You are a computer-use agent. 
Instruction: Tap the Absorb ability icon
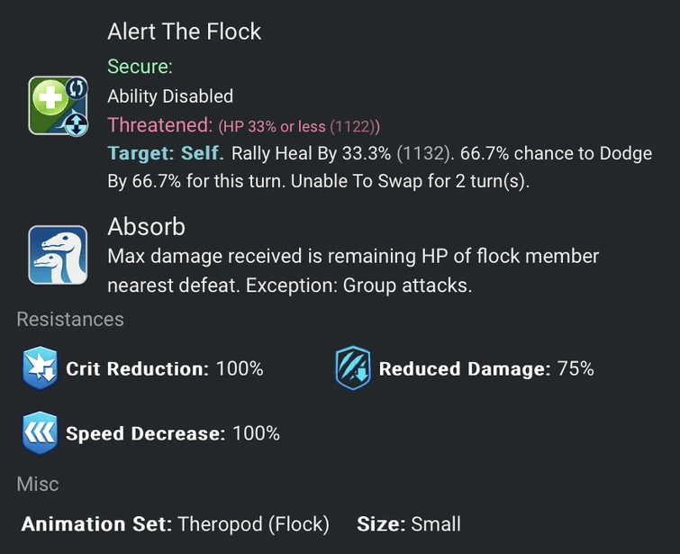[x=58, y=255]
